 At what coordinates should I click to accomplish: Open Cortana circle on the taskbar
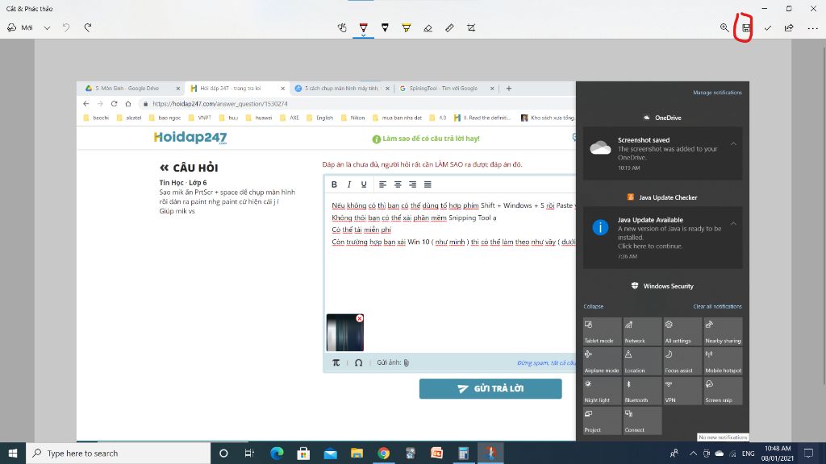tap(223, 453)
